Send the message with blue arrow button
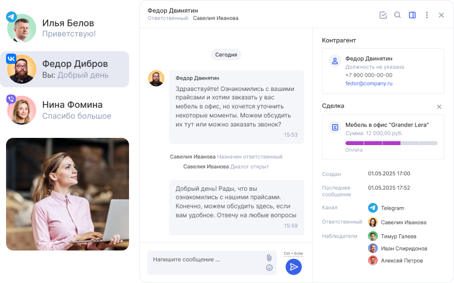 coord(294,267)
